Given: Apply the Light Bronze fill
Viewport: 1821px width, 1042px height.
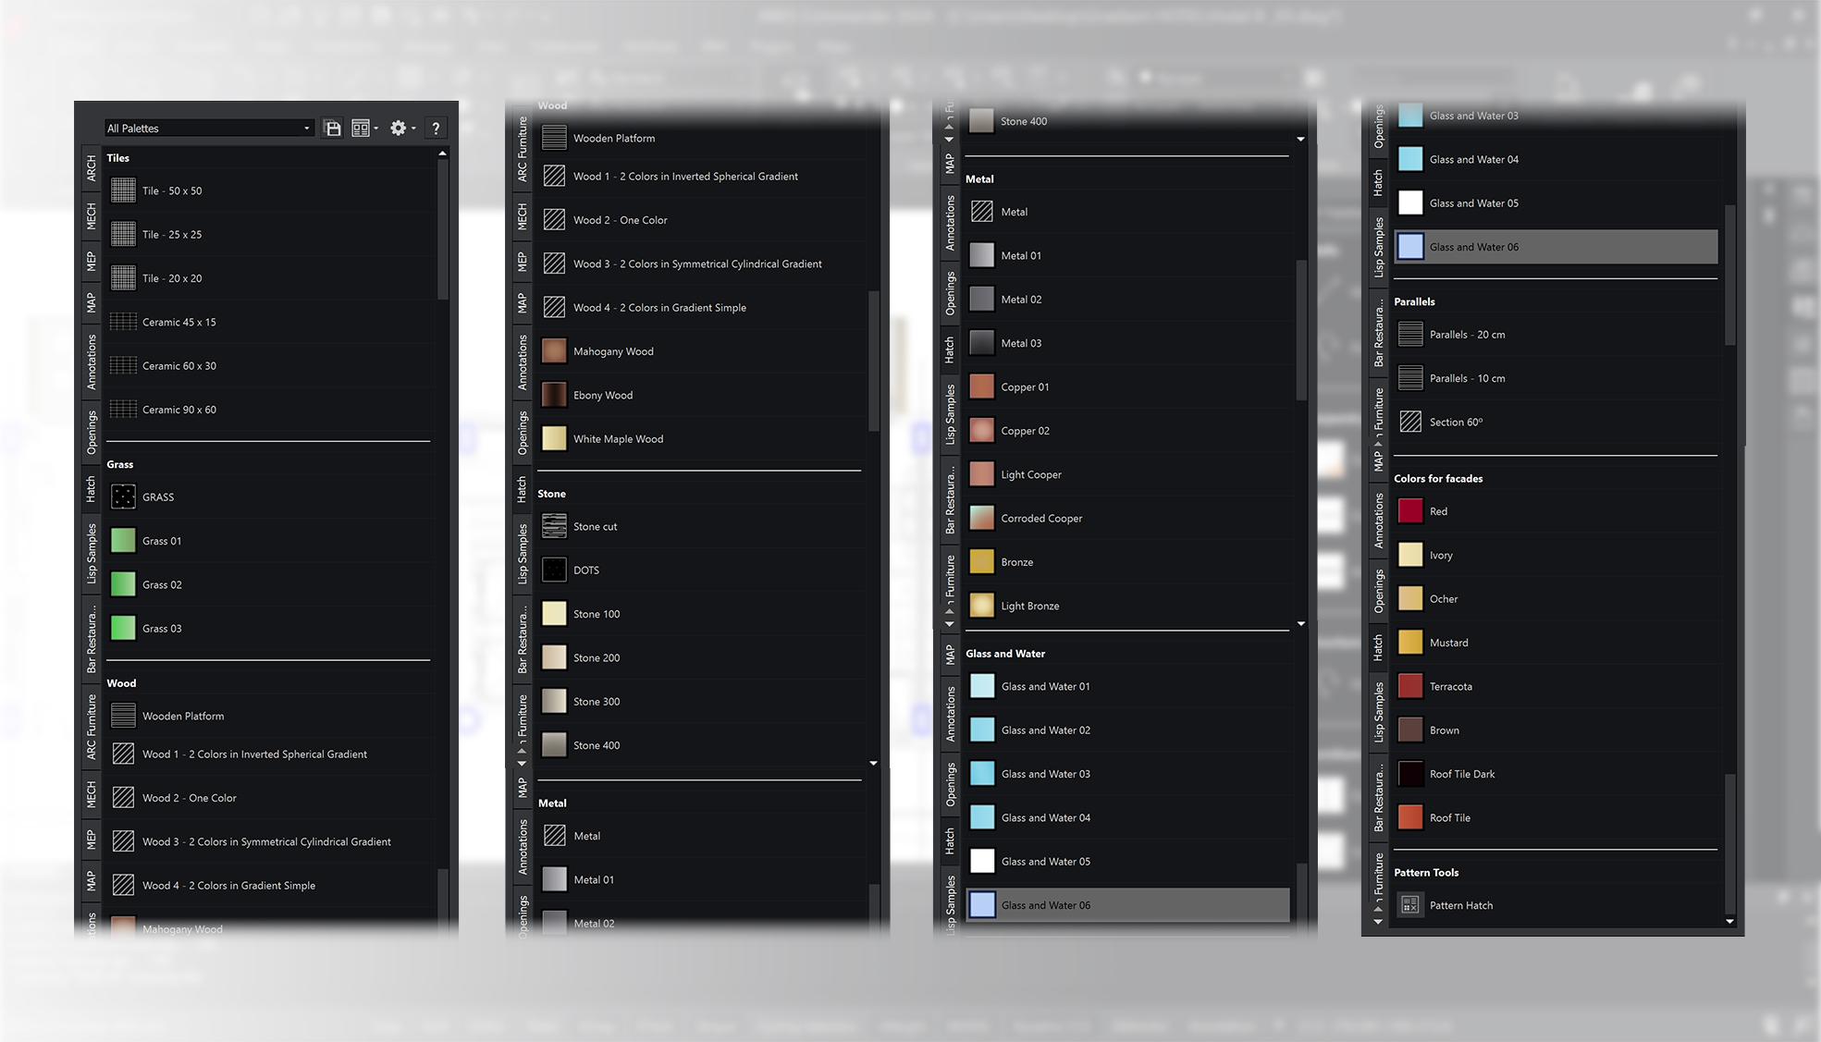Looking at the screenshot, I should pos(1128,606).
